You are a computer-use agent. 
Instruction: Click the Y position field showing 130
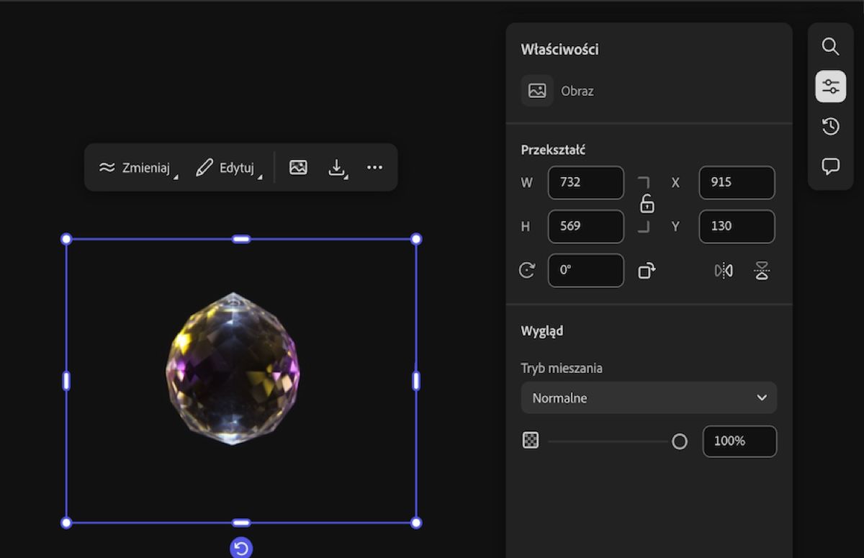coord(737,226)
